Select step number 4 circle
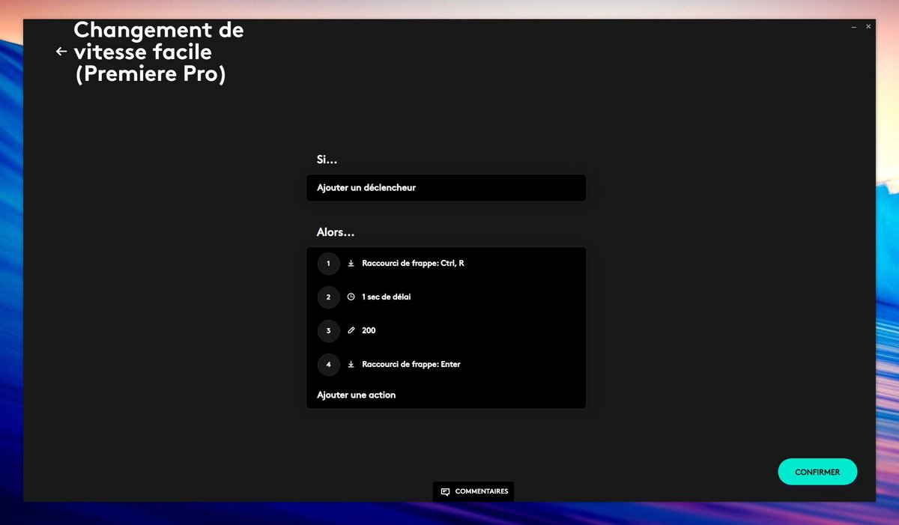 coord(328,365)
